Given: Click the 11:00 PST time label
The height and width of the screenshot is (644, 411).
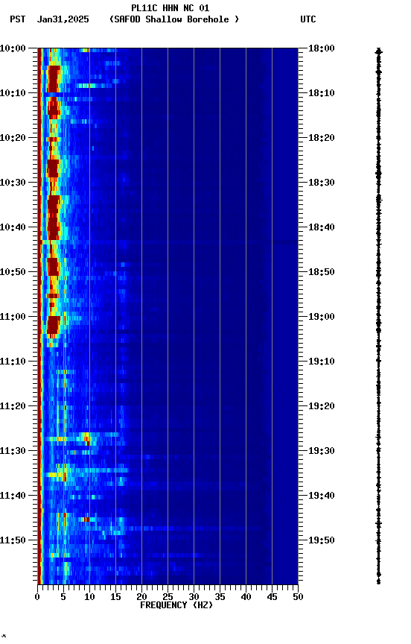Looking at the screenshot, I should coord(13,317).
